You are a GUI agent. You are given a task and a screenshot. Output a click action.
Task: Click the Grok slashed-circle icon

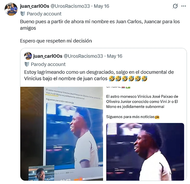pyautogui.click(x=175, y=6)
